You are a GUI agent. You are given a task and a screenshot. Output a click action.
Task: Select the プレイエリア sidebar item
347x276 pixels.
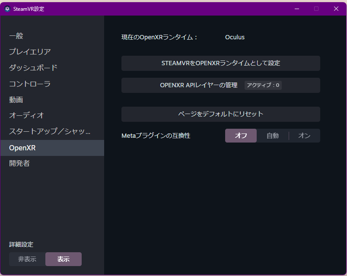point(52,52)
